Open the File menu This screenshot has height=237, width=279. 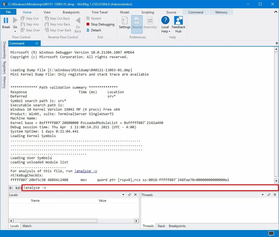(x=8, y=12)
